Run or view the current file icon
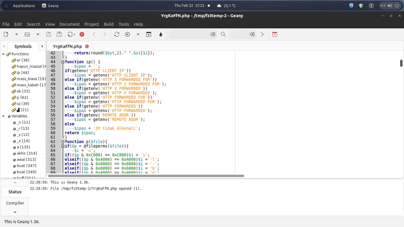The image size is (404, 227). tap(149, 34)
